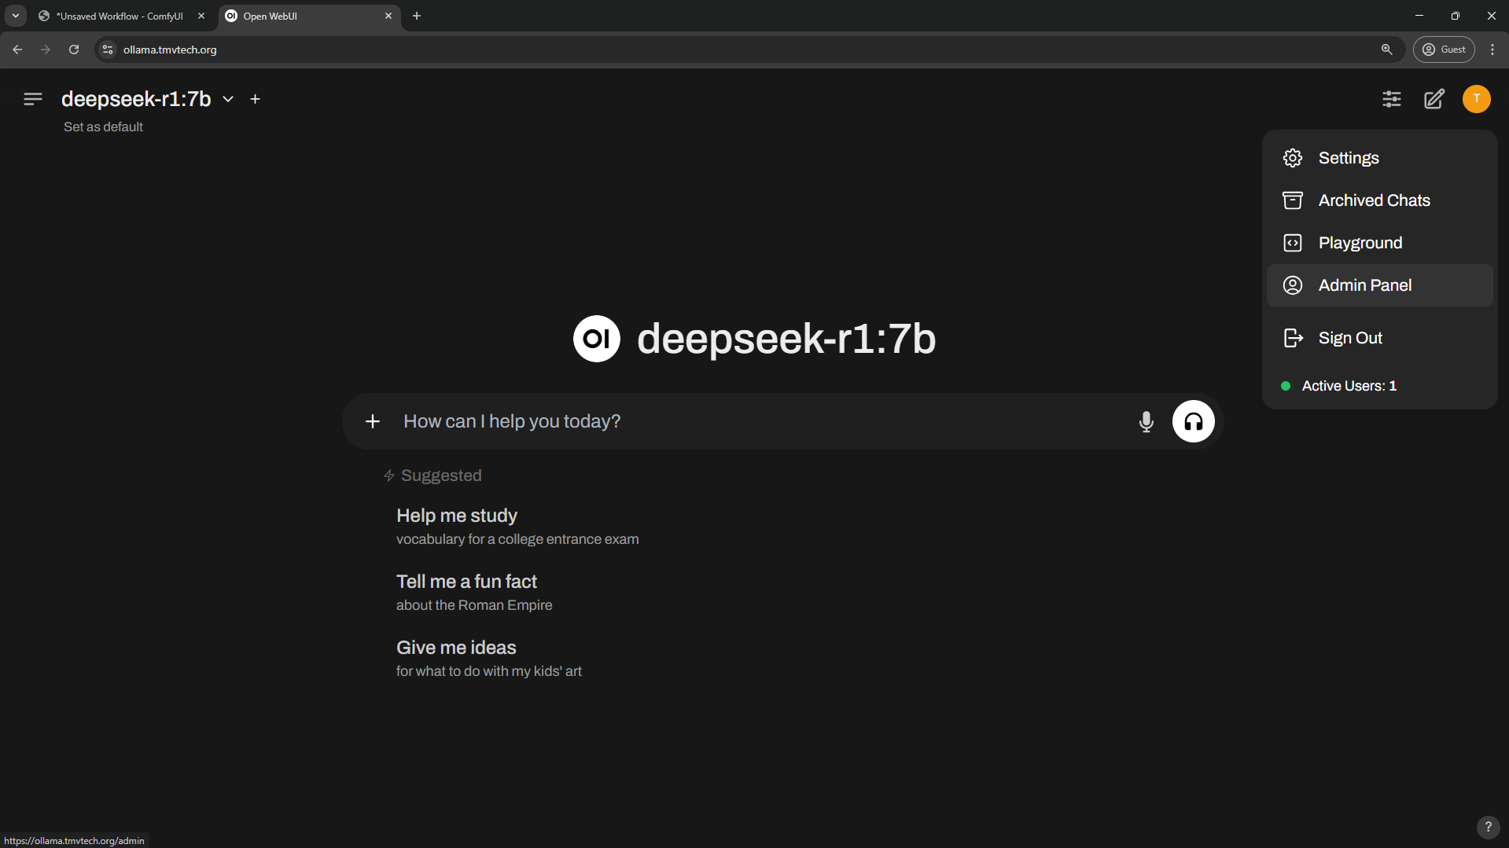Start call mode with headphones button
The width and height of the screenshot is (1509, 848).
pos(1193,422)
